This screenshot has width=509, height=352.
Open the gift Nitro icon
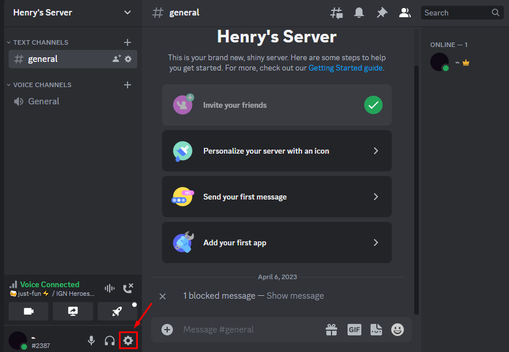click(331, 330)
